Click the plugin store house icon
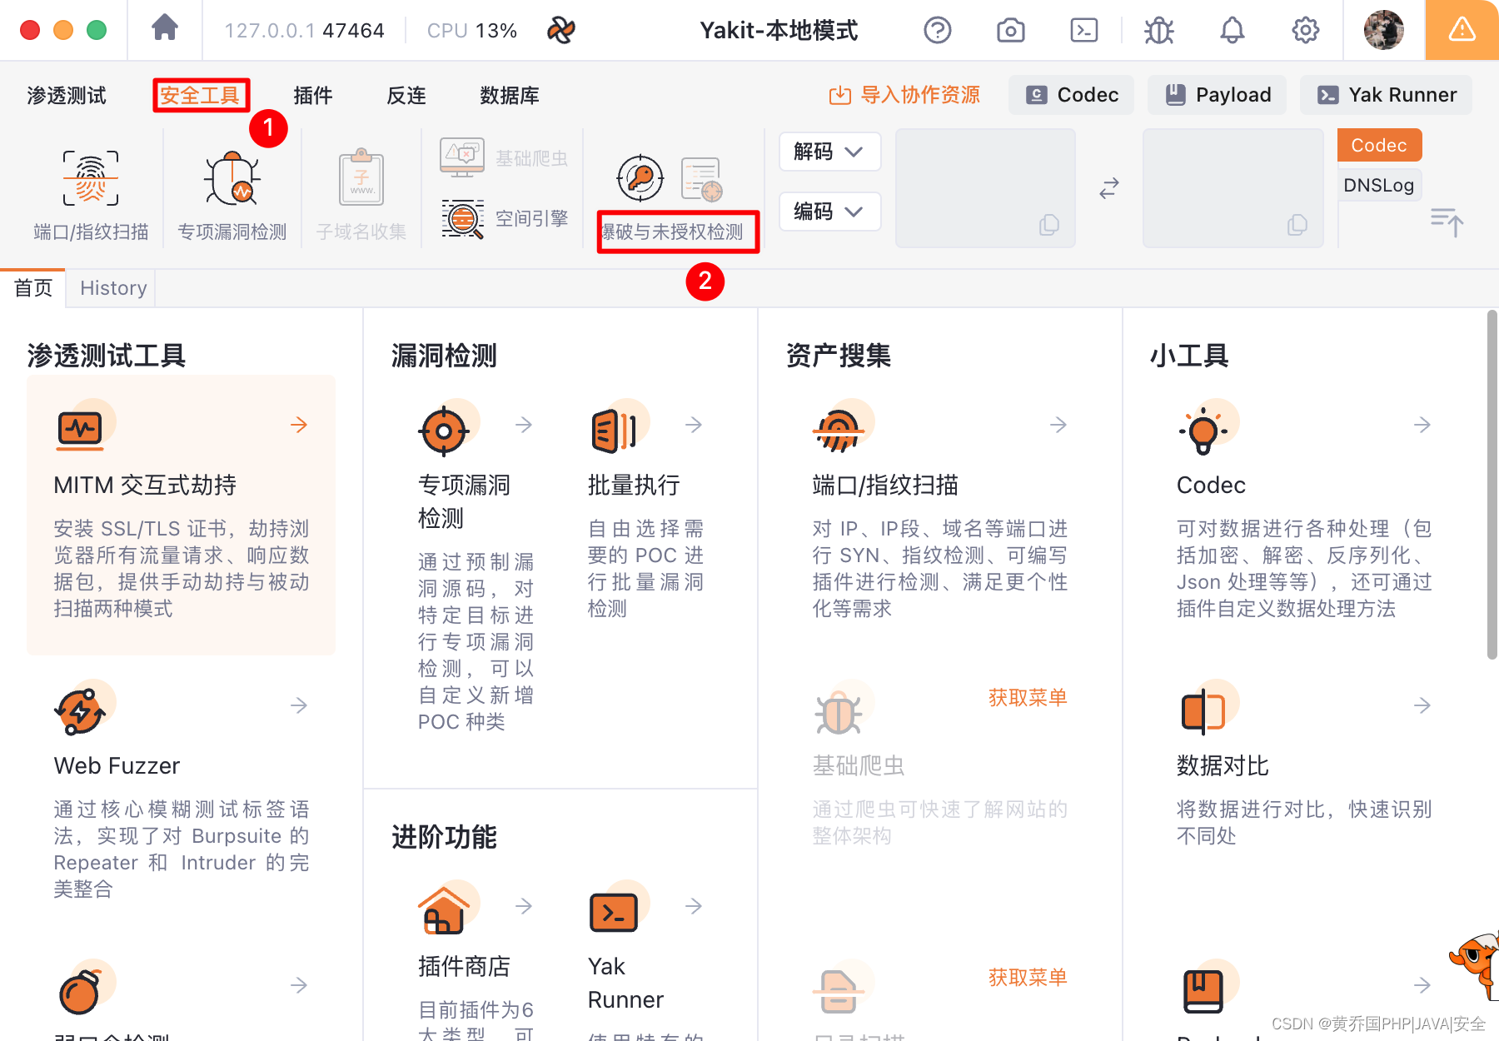Screen dimensions: 1499x1041 (443, 910)
